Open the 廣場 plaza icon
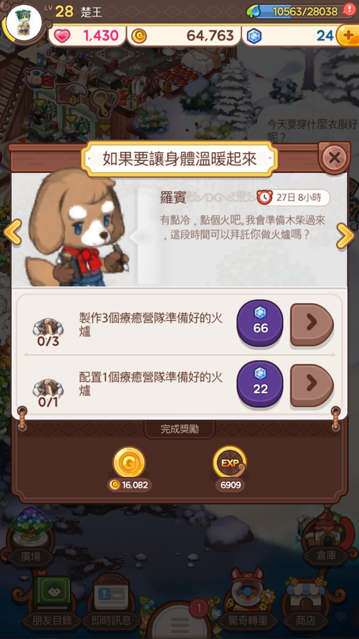 click(31, 535)
